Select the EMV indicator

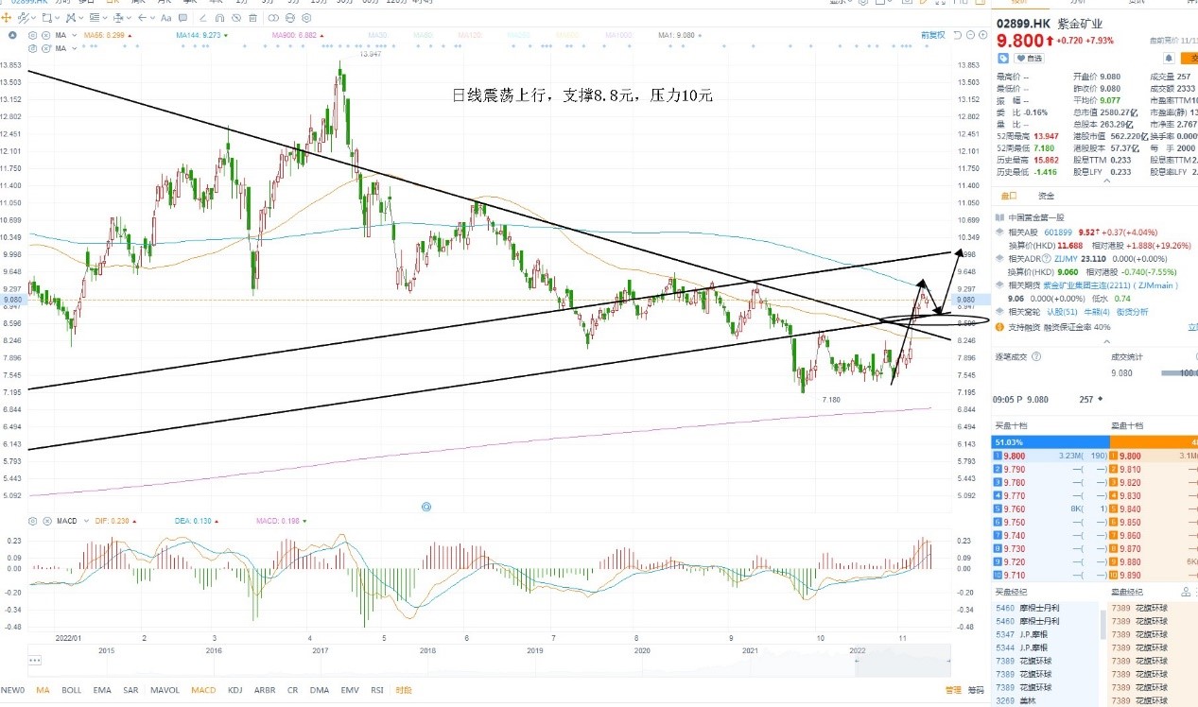coord(350,690)
